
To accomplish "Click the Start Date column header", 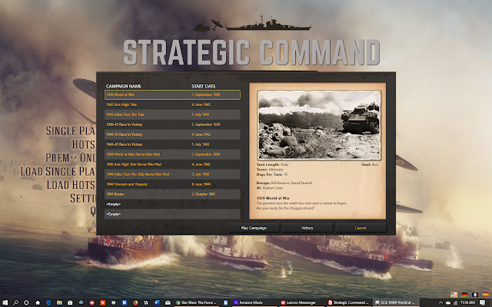I will click(204, 86).
